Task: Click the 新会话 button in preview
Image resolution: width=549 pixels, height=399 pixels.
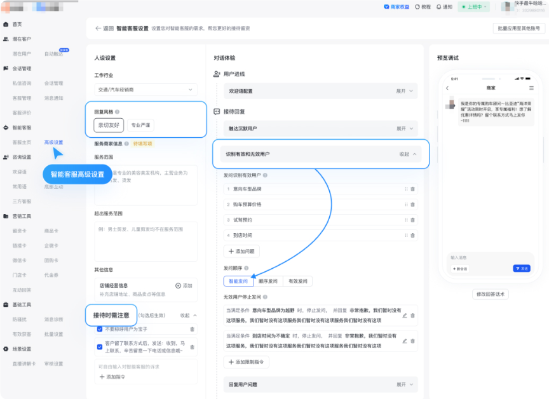Action: (460, 269)
